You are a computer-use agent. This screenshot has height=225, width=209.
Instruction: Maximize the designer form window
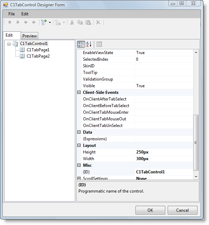pos(182,3)
